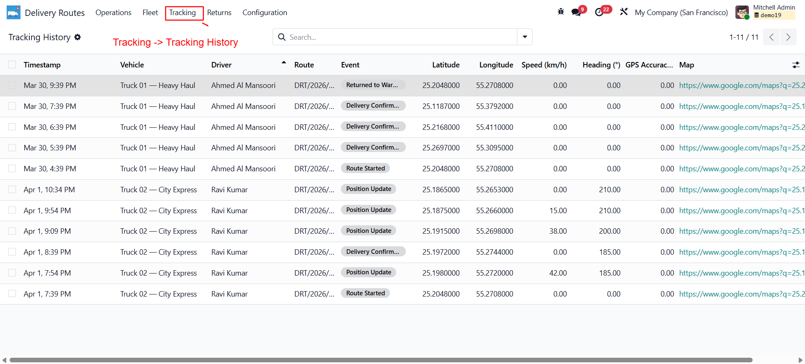
Task: Click longitude 55.4110000 cell
Action: (x=495, y=127)
